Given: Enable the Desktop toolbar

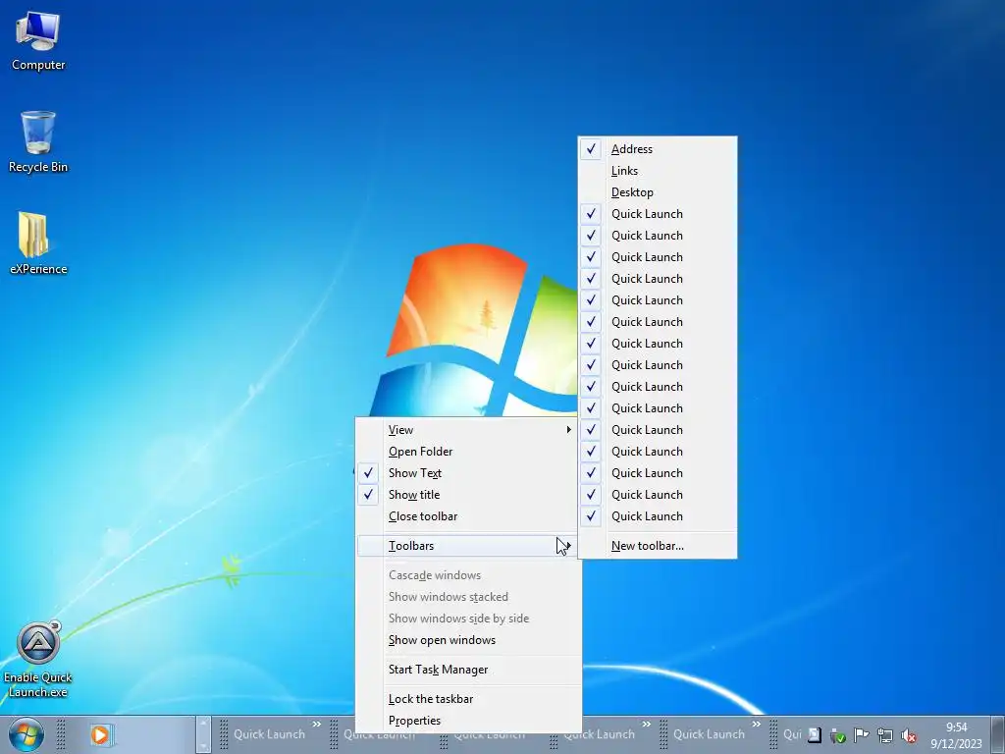Looking at the screenshot, I should tap(658, 192).
